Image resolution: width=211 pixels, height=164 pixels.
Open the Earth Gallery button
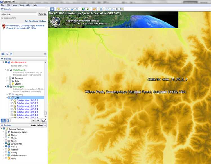38,125
